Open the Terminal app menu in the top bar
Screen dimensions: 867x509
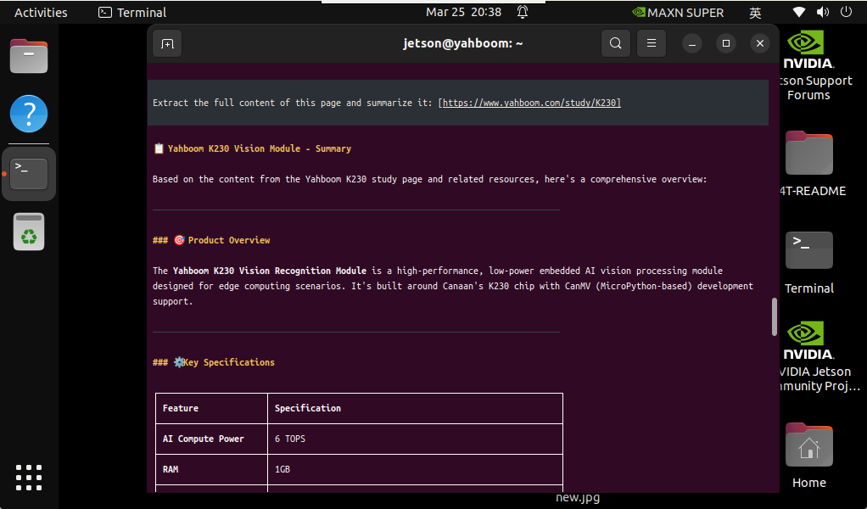(x=132, y=12)
